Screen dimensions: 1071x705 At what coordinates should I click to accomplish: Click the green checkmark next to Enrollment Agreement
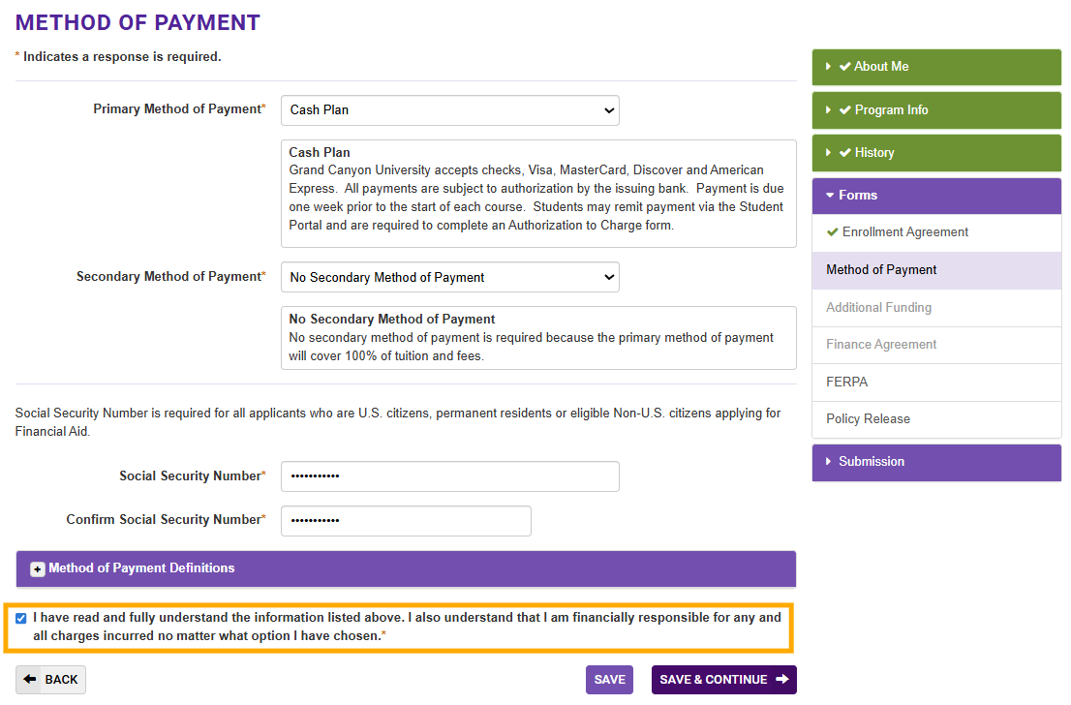tap(832, 232)
